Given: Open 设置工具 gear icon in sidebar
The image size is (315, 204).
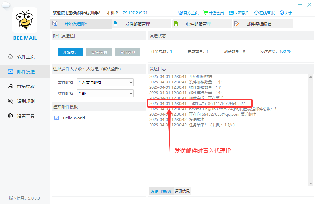Looking at the screenshot, I should click(x=10, y=116).
